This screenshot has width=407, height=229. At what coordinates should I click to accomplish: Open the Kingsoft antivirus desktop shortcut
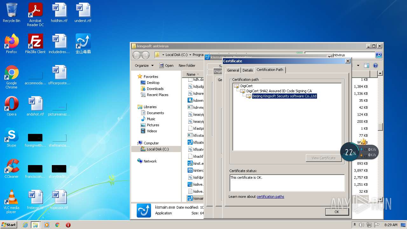(x=83, y=44)
